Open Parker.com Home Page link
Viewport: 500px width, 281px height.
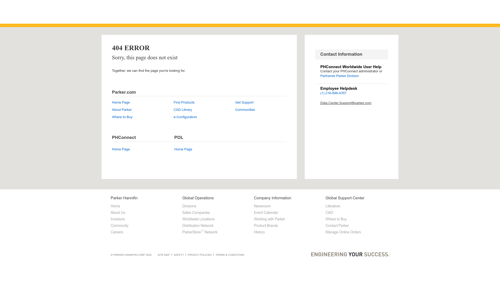(x=121, y=103)
